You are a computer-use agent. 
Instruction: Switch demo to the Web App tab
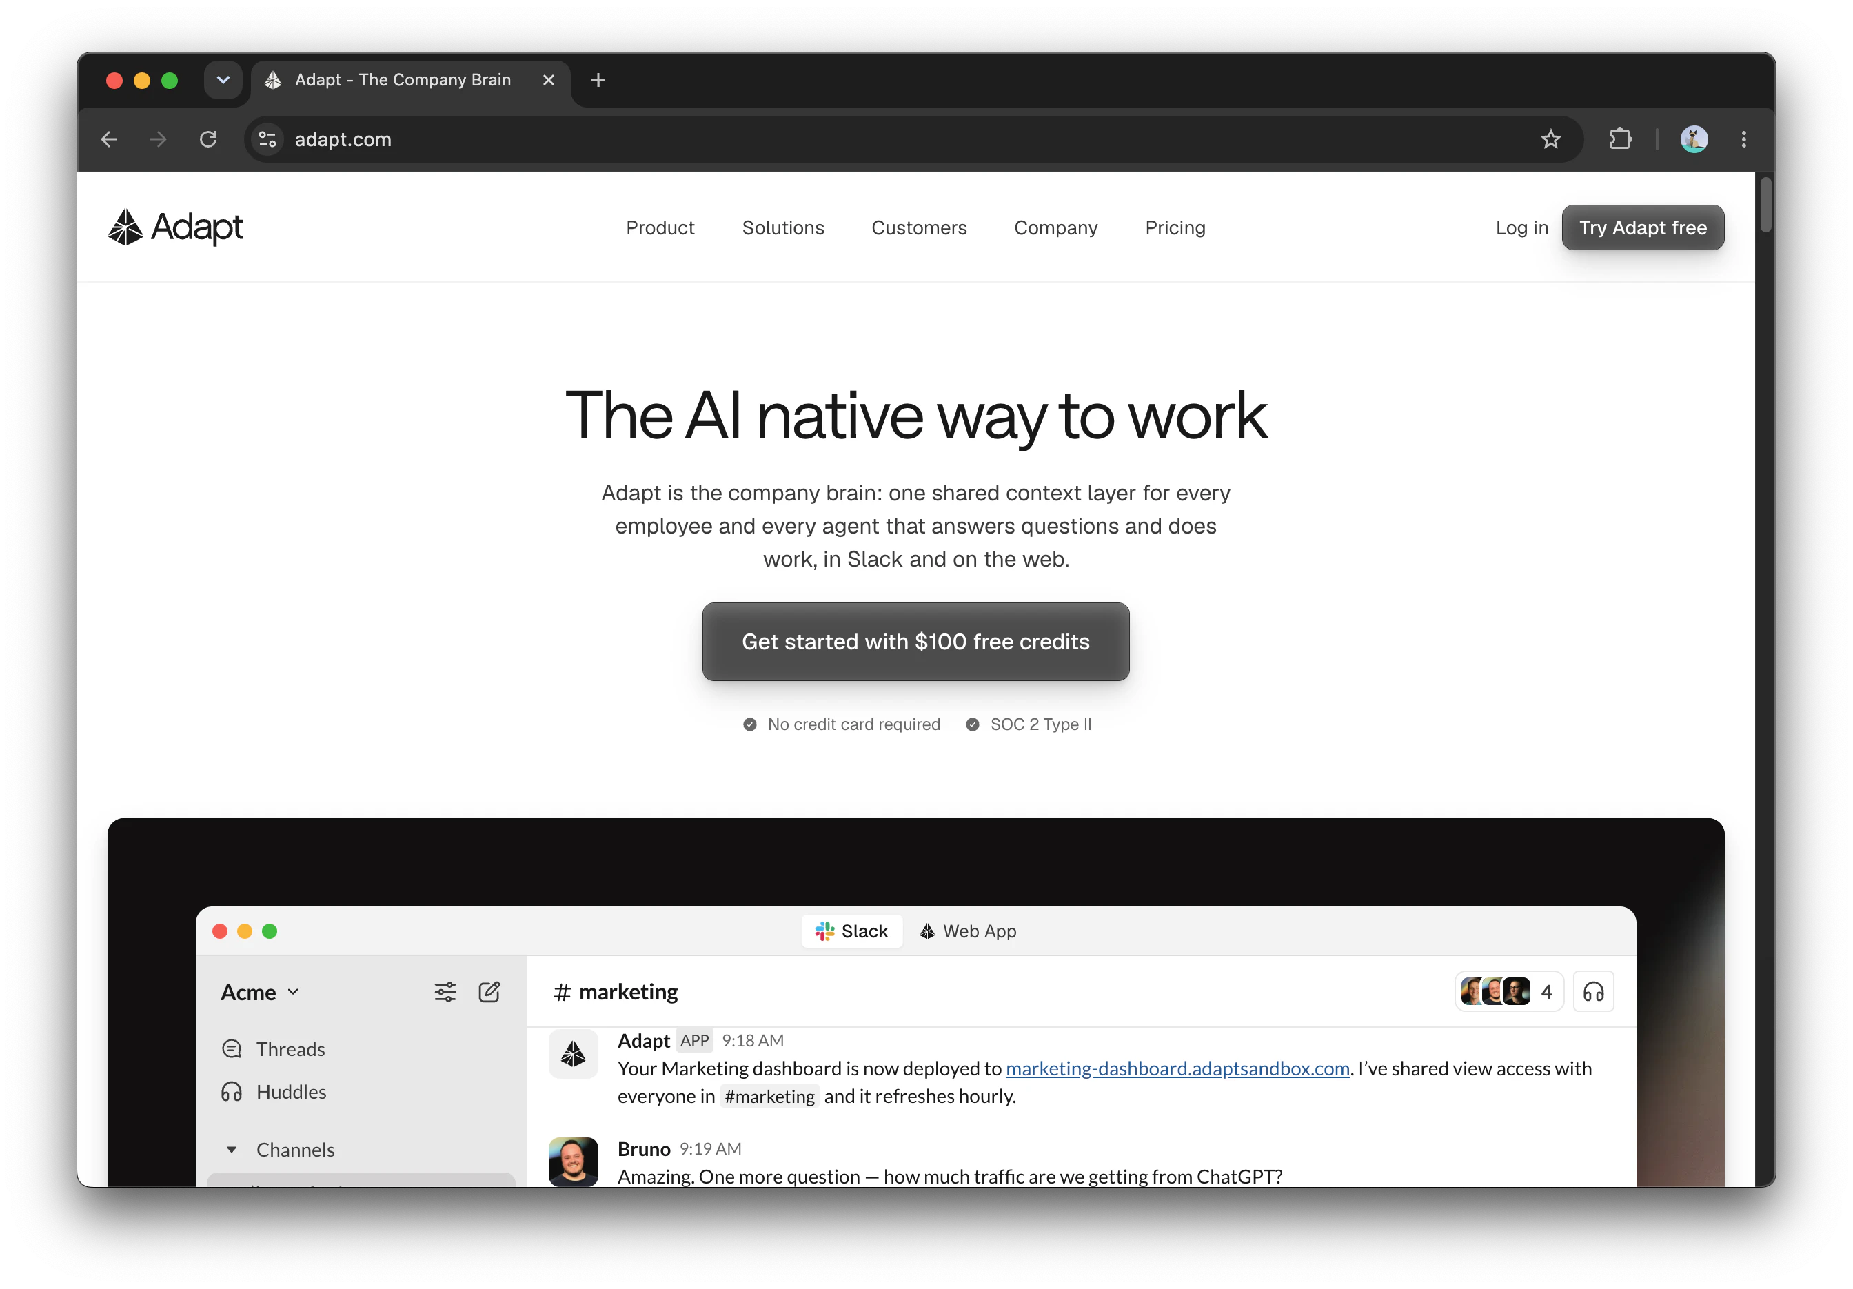click(x=968, y=931)
